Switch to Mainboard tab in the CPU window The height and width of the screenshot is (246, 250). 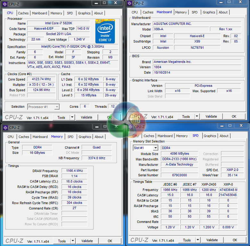click(40, 13)
